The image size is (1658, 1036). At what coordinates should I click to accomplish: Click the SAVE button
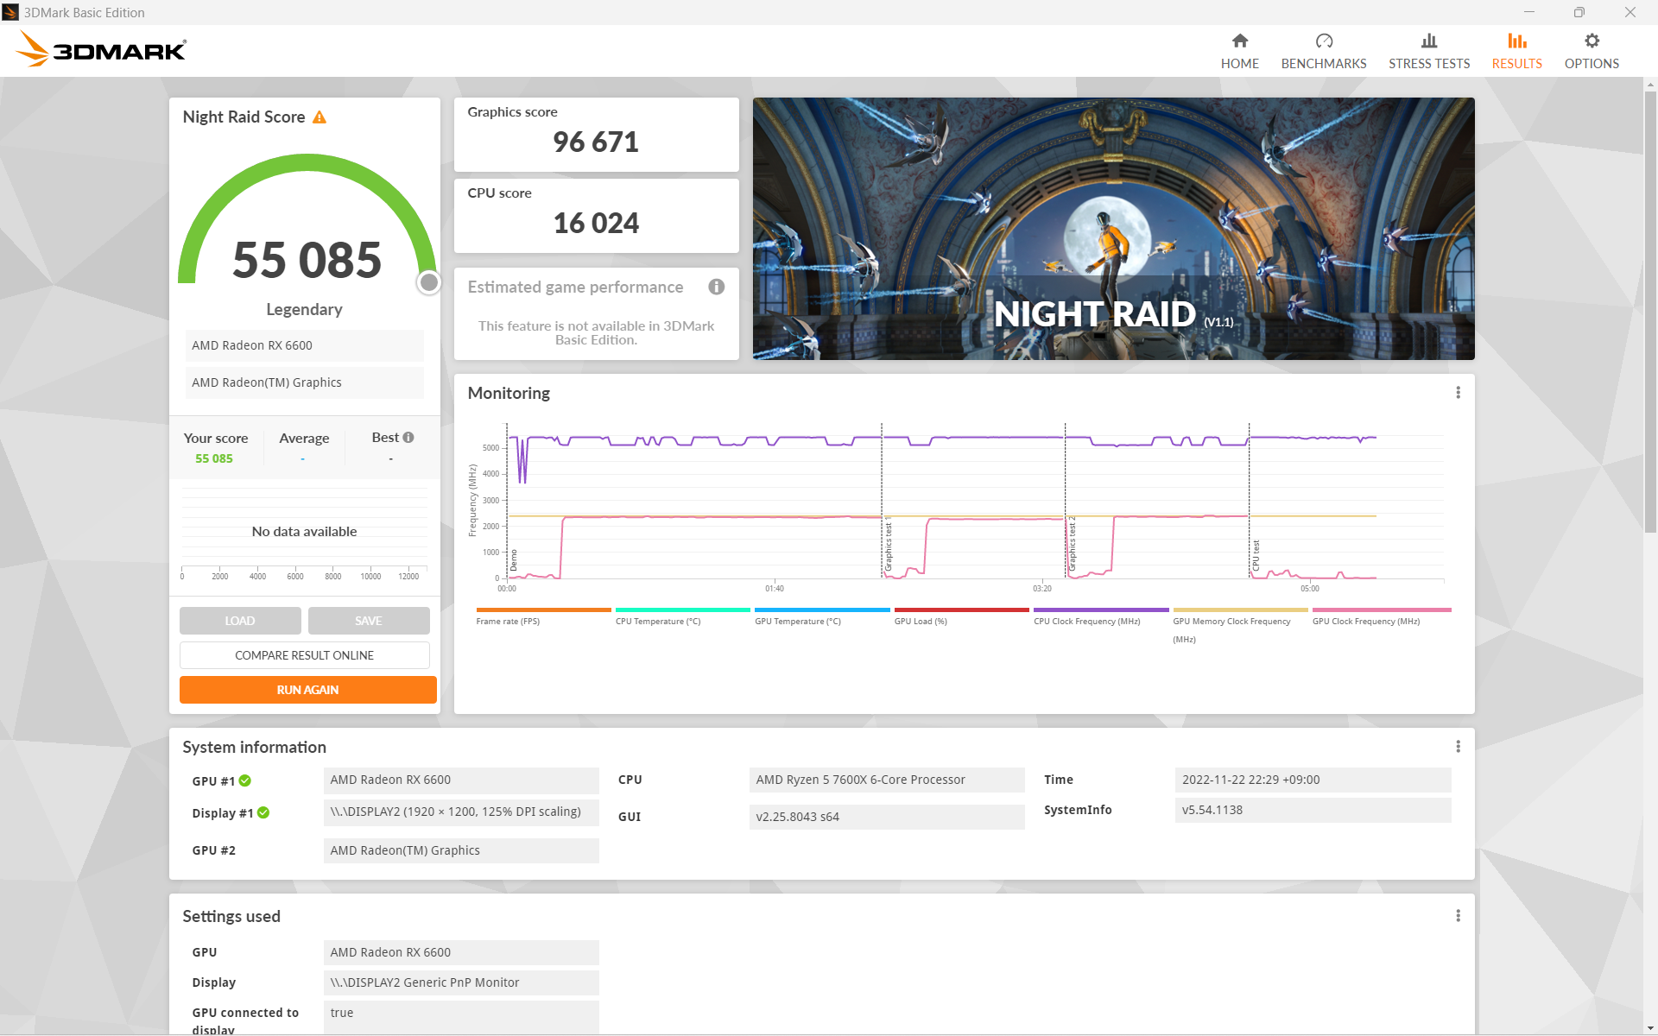tap(369, 621)
